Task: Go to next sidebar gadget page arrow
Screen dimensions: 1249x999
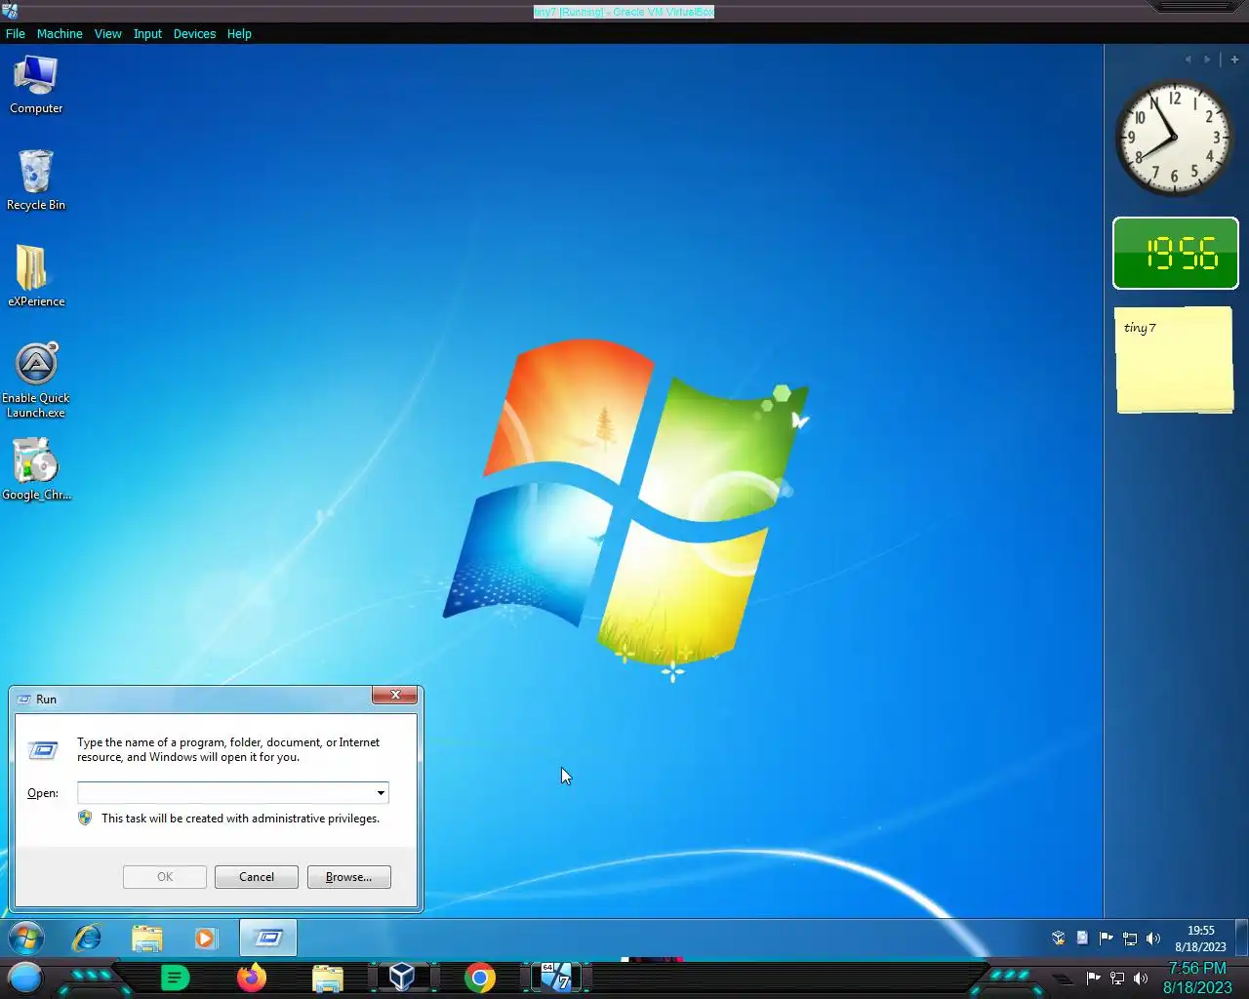Action: pyautogui.click(x=1207, y=60)
